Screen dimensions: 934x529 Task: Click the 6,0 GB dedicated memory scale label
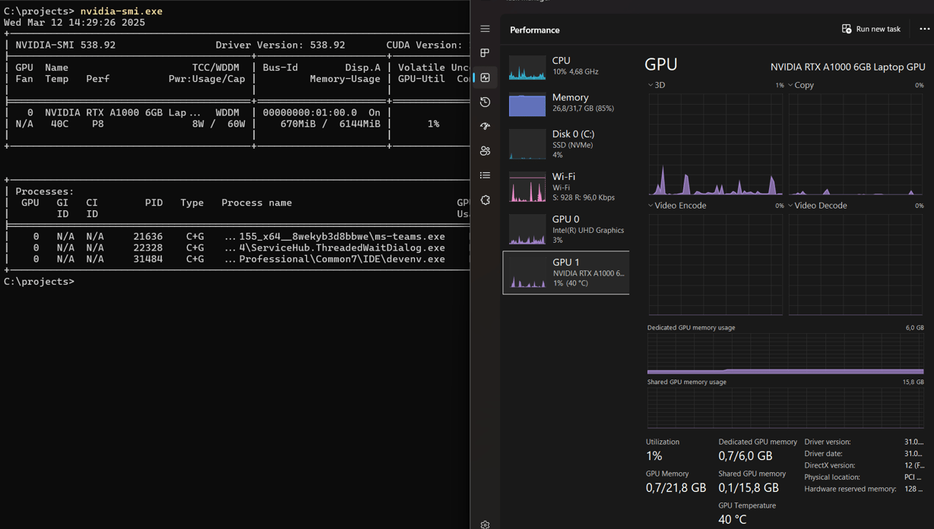[x=914, y=328]
